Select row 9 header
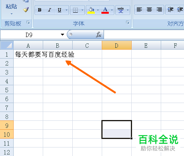Screen dimensions: 184x156 (x=7, y=125)
